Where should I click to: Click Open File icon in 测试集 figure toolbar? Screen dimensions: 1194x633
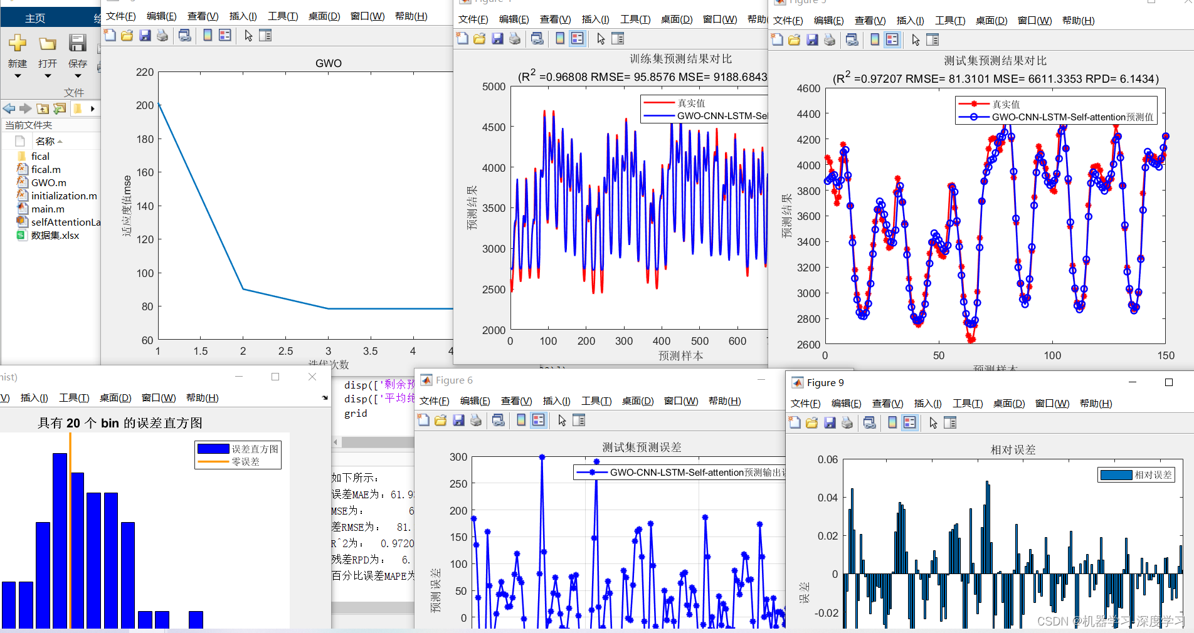[795, 40]
